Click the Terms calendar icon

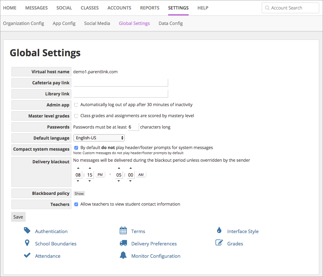click(x=123, y=230)
